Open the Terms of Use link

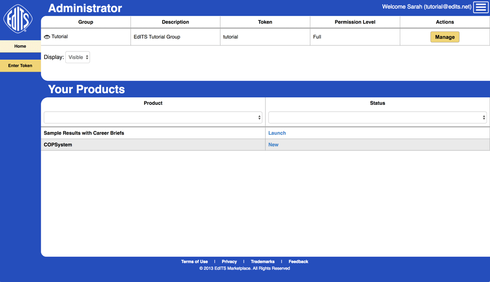point(195,262)
